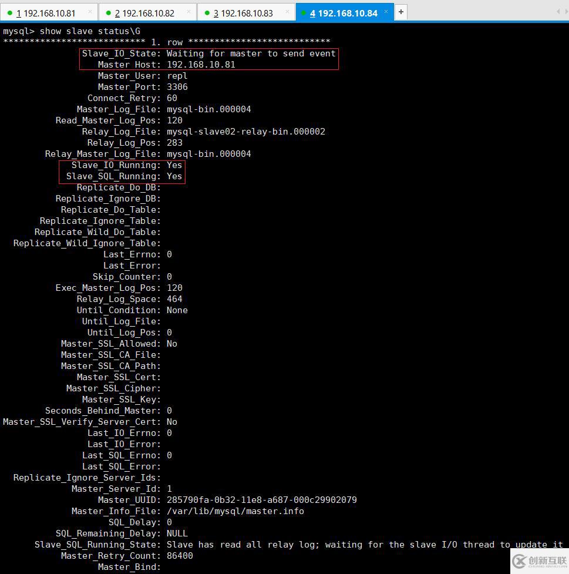The width and height of the screenshot is (569, 574).
Task: Click the Master_SSL_Cipher label
Action: click(113, 388)
